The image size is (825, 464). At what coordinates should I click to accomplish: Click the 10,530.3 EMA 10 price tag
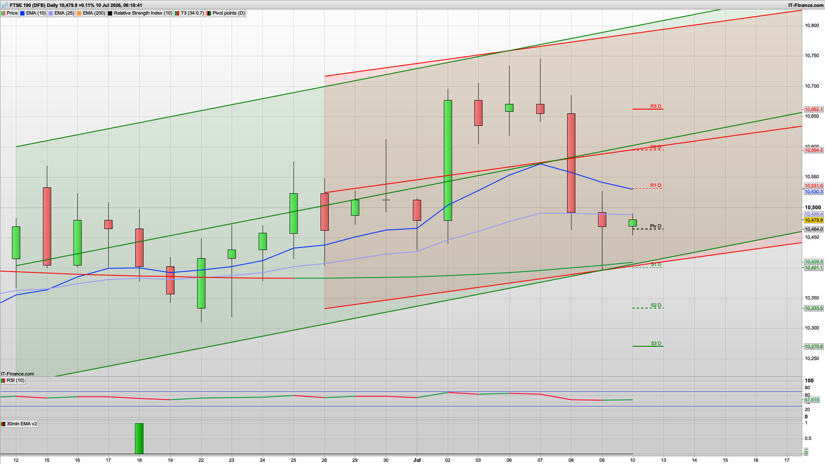[x=814, y=192]
